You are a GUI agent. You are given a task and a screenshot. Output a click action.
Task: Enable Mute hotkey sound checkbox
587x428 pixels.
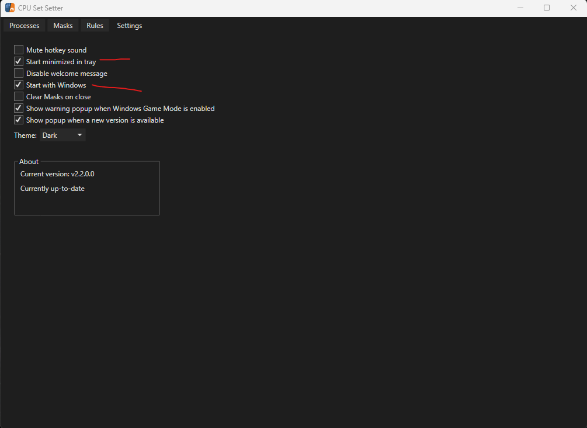(19, 50)
